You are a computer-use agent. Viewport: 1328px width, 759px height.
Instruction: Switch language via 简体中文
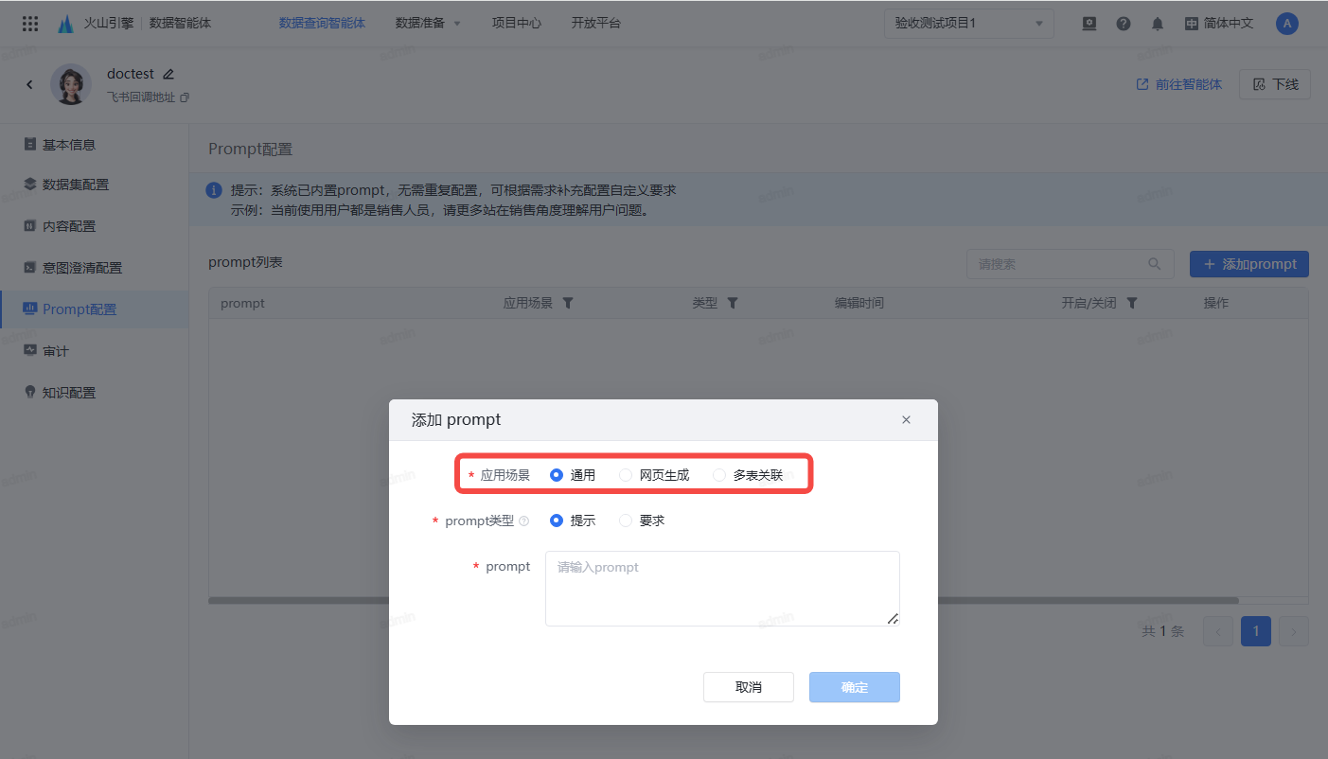[1219, 24]
